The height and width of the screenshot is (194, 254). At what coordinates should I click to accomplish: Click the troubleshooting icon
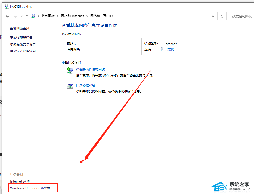[x=70, y=86]
